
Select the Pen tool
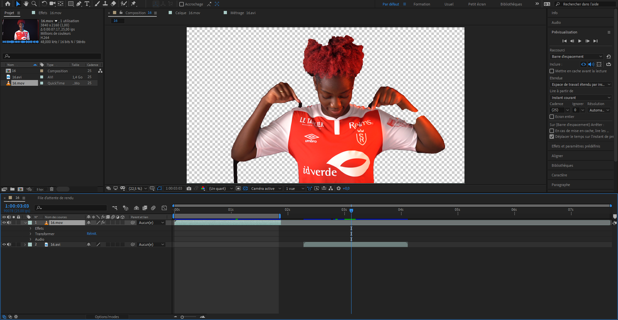[79, 4]
